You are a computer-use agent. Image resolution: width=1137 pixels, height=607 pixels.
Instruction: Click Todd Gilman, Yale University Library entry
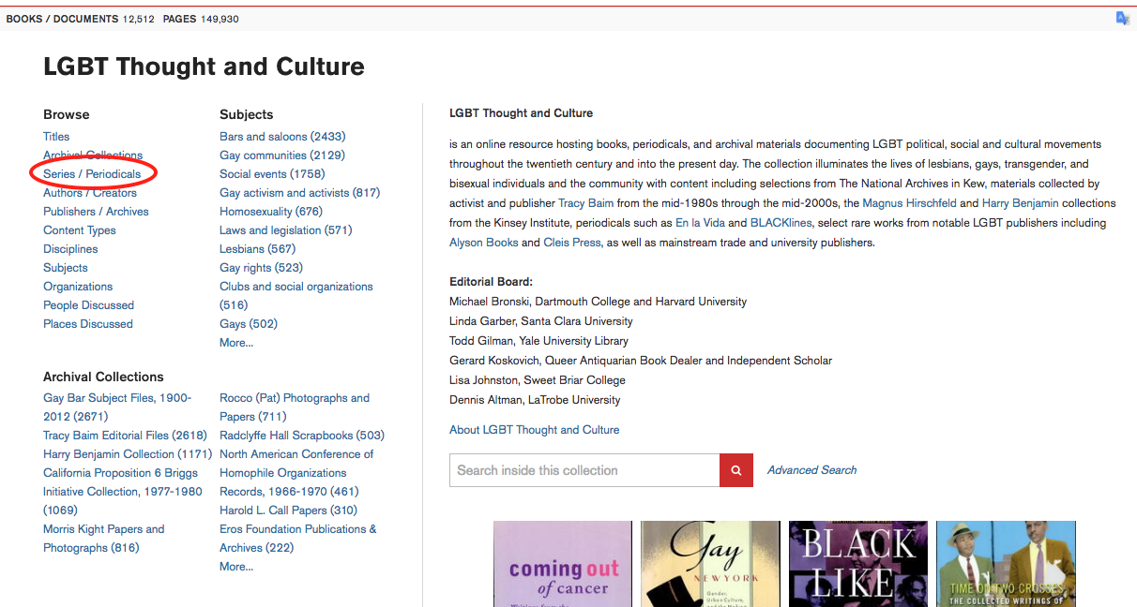tap(539, 341)
